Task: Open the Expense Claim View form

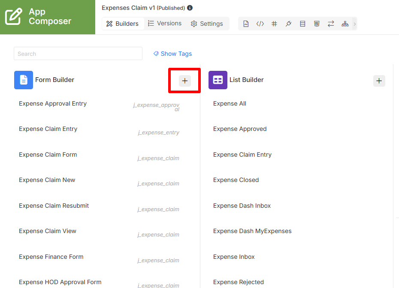Action: (x=48, y=231)
